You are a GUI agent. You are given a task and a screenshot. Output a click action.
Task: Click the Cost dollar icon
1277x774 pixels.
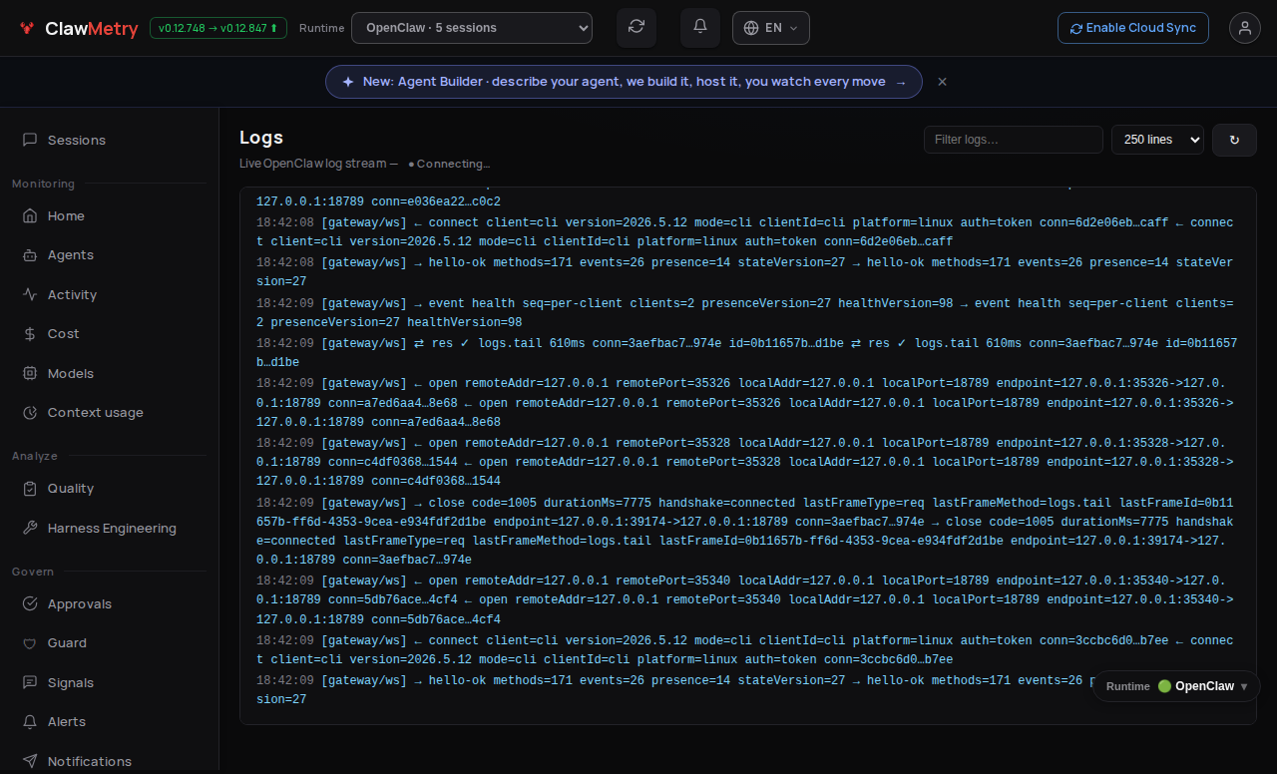[x=30, y=334]
